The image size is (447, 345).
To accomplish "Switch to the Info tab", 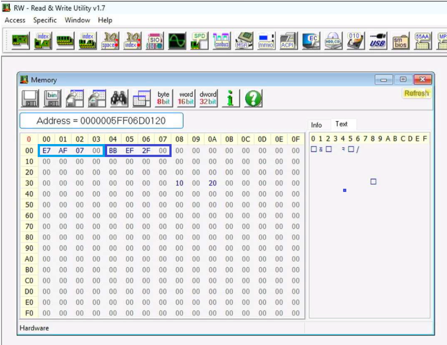I will (317, 125).
